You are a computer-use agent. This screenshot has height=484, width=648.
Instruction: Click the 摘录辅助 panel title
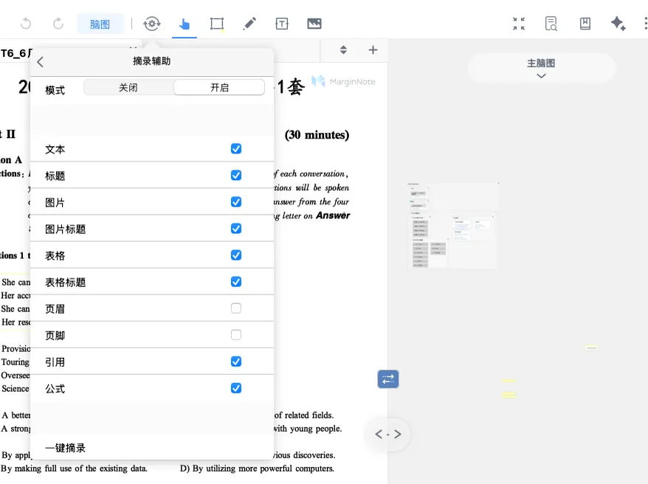(x=152, y=61)
